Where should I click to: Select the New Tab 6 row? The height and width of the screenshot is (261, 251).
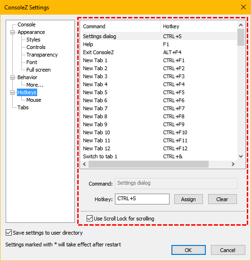[x=160, y=100]
